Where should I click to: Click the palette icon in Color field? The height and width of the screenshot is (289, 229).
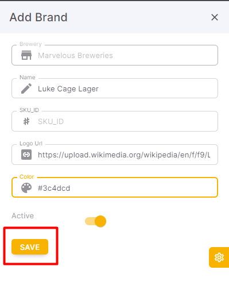(26, 188)
